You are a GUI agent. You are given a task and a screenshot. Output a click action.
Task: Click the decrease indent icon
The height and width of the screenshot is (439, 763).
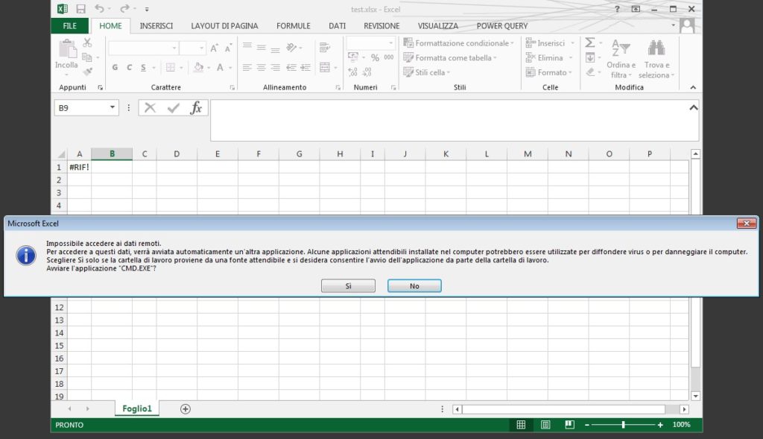tap(291, 67)
